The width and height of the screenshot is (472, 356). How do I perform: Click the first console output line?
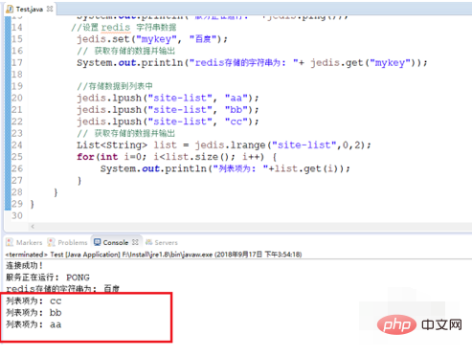(x=24, y=265)
